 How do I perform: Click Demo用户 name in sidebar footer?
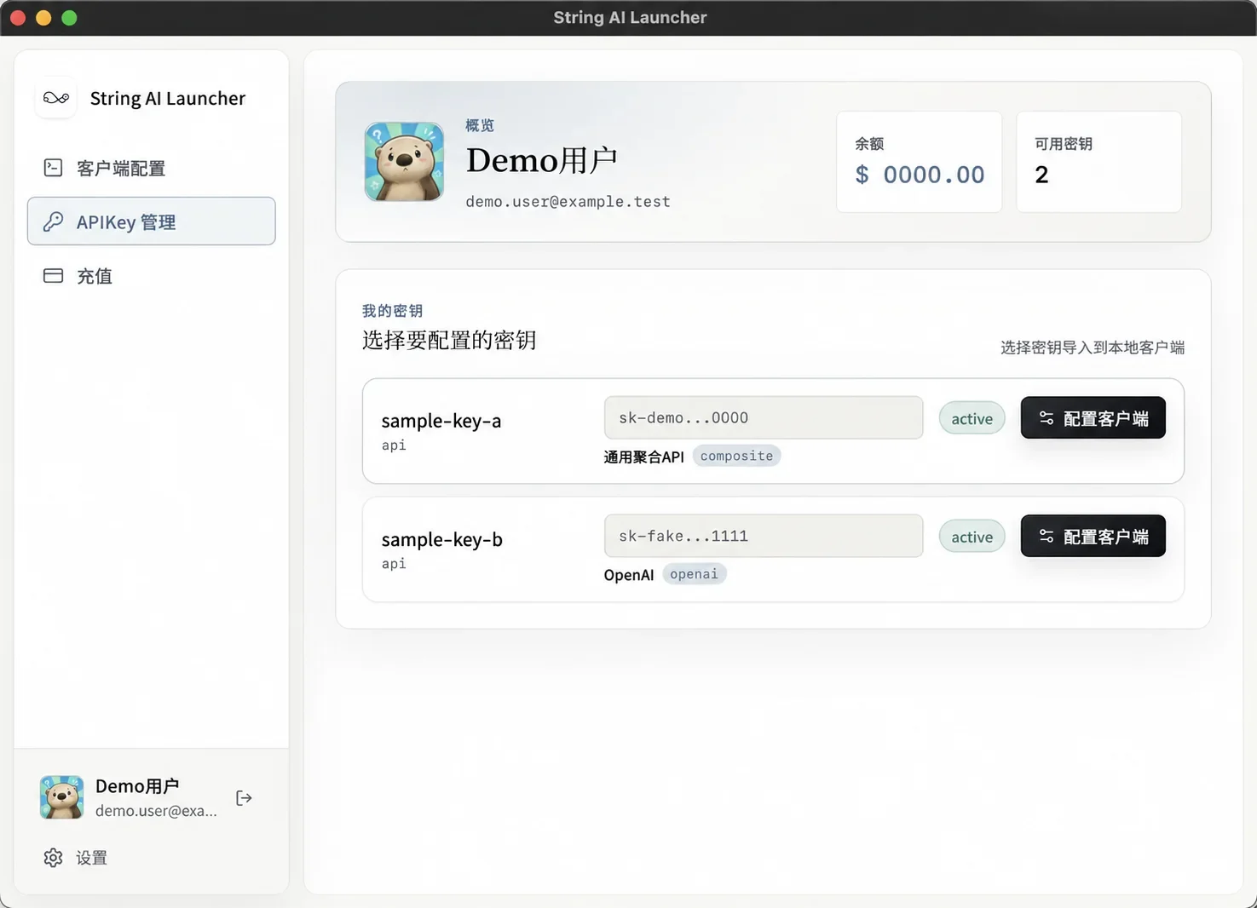[x=137, y=785]
